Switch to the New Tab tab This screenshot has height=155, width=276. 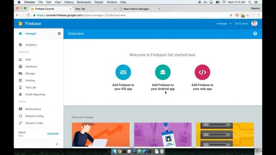tap(95, 9)
